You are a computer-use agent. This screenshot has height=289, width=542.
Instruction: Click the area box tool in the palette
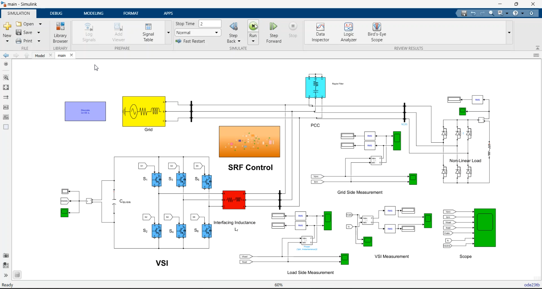click(x=6, y=127)
